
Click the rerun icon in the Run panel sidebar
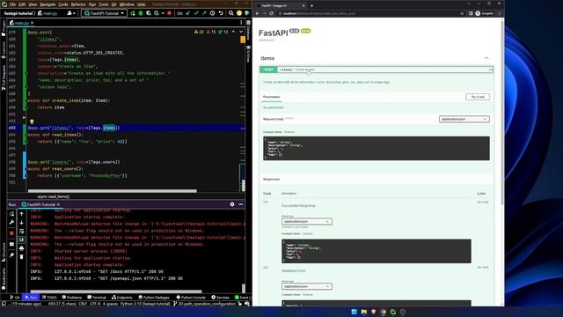pos(11,214)
